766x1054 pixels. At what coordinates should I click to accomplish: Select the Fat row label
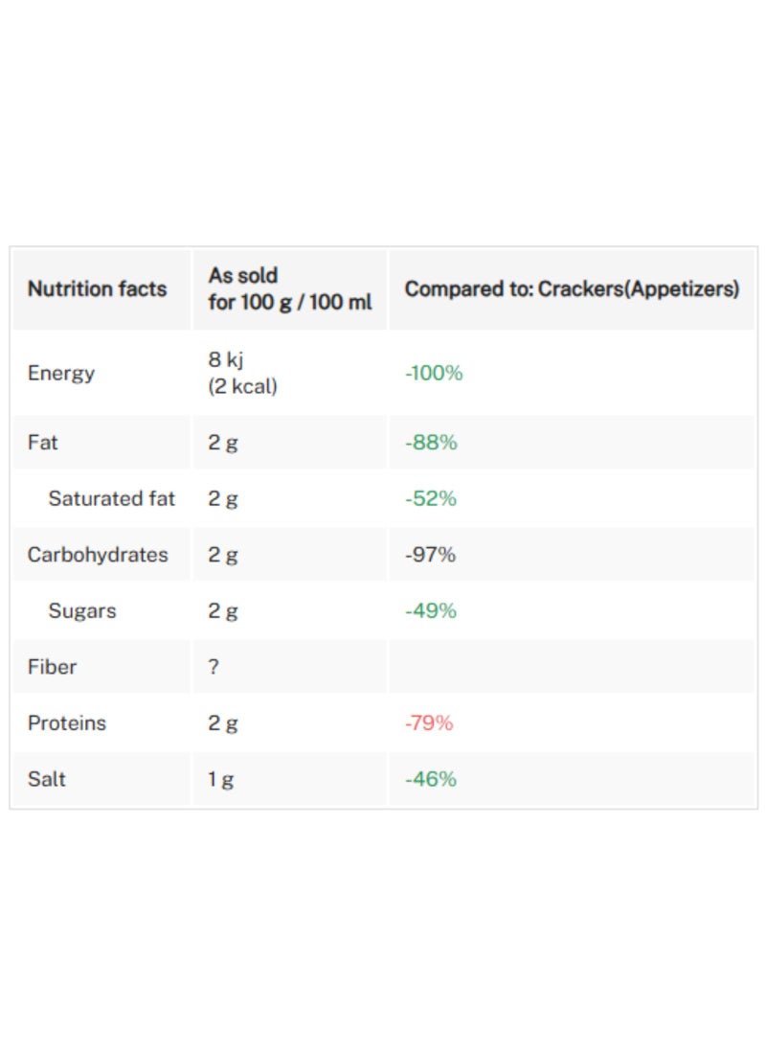pos(43,443)
